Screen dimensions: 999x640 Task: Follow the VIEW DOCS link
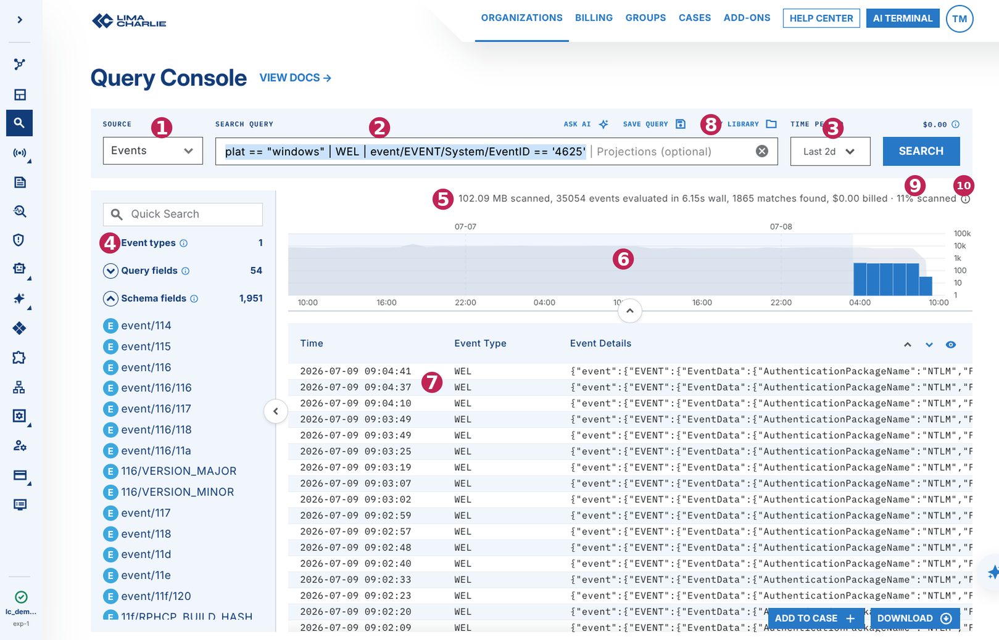point(296,78)
